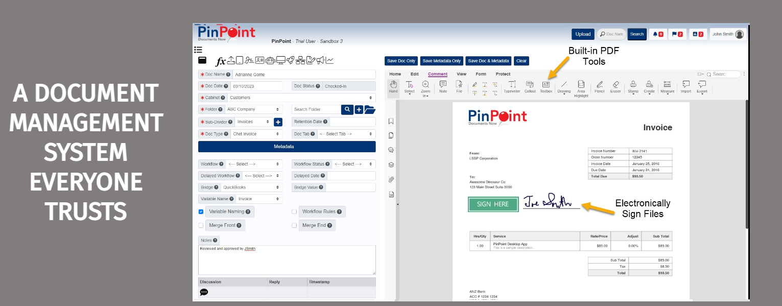
Task: Enable the Workflow Rules checkbox
Action: tap(294, 211)
